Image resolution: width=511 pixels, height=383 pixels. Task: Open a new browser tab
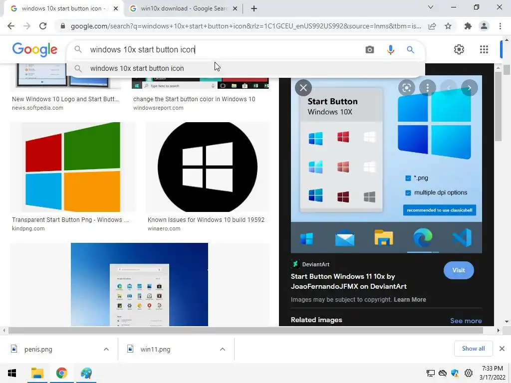254,8
